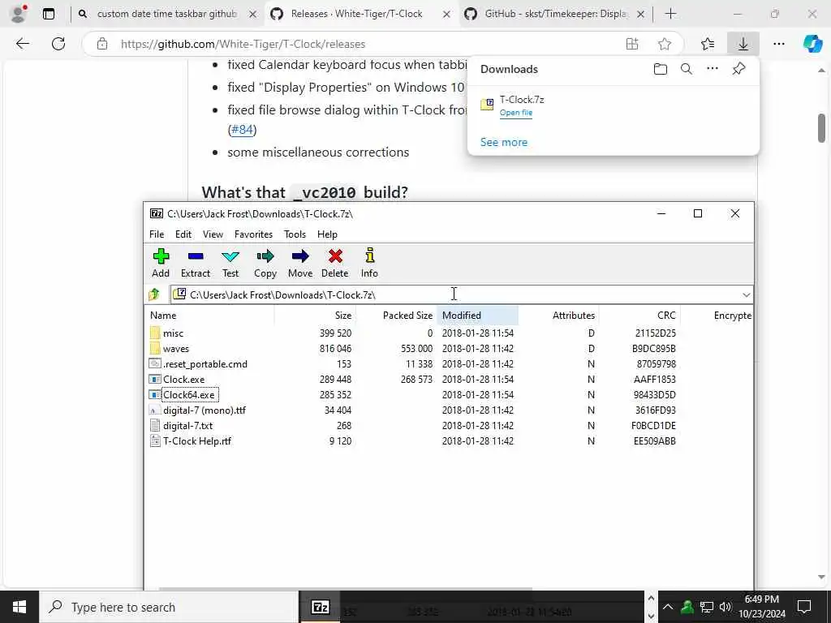Screen dimensions: 831x623
Task: Click the Add button in 7-Zip toolbar
Action: (161, 263)
